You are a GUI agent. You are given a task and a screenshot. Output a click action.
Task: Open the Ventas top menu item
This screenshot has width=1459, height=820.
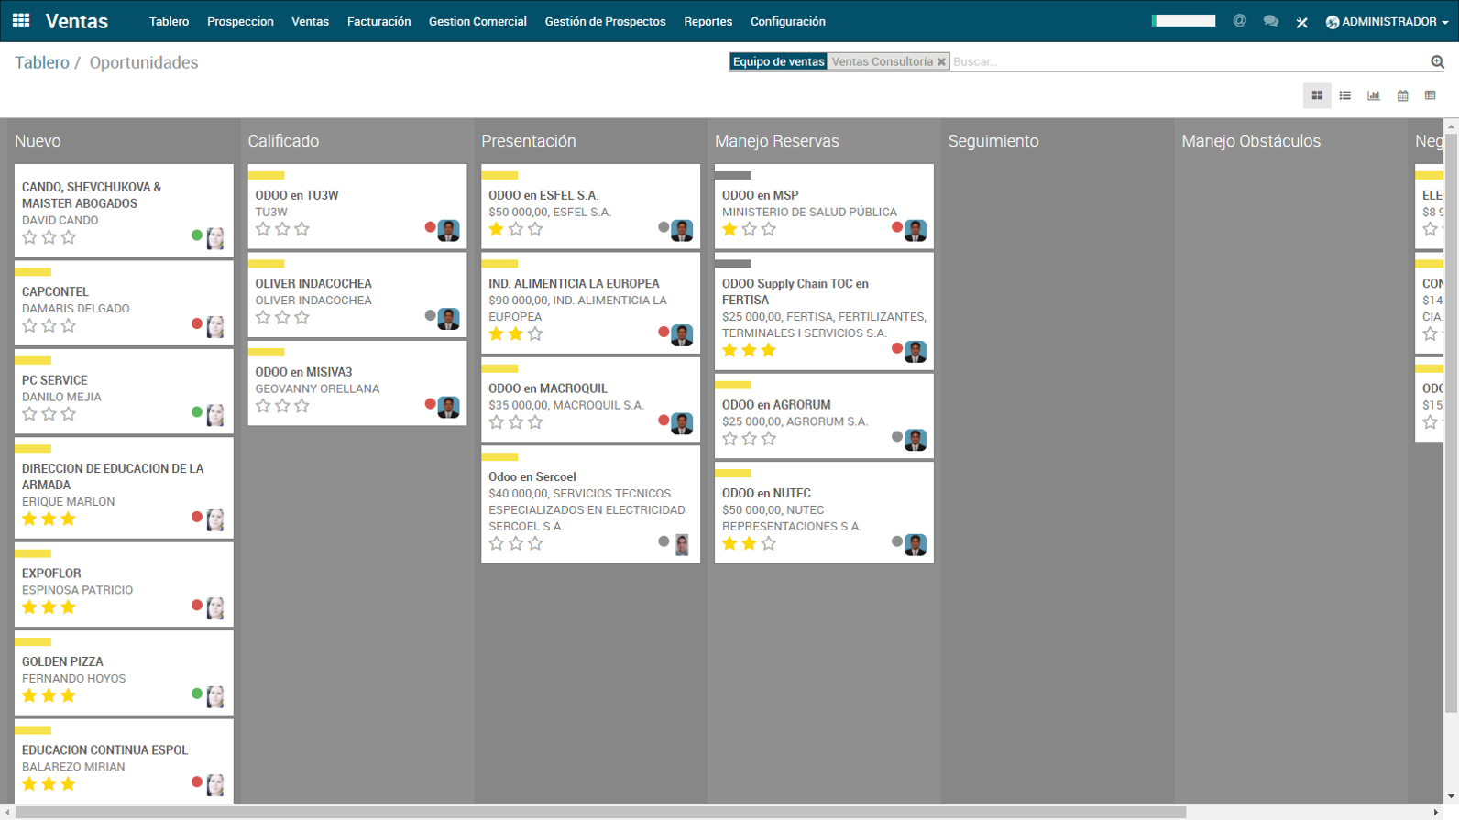310,21
